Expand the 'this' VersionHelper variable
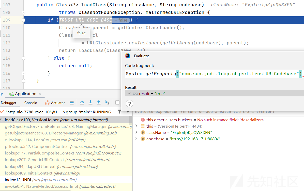 click(136, 126)
